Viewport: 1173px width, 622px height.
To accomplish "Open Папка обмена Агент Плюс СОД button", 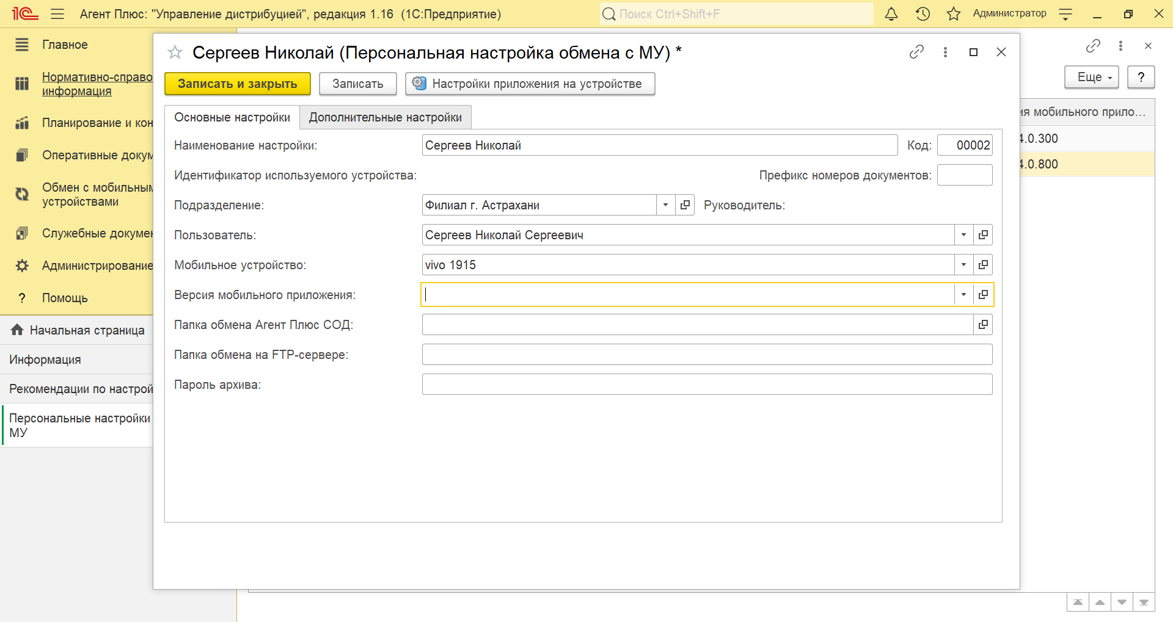I will 983,325.
